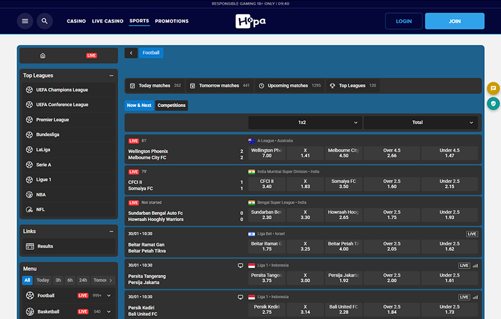Select the All time filter
The image size is (501, 319).
(27, 280)
